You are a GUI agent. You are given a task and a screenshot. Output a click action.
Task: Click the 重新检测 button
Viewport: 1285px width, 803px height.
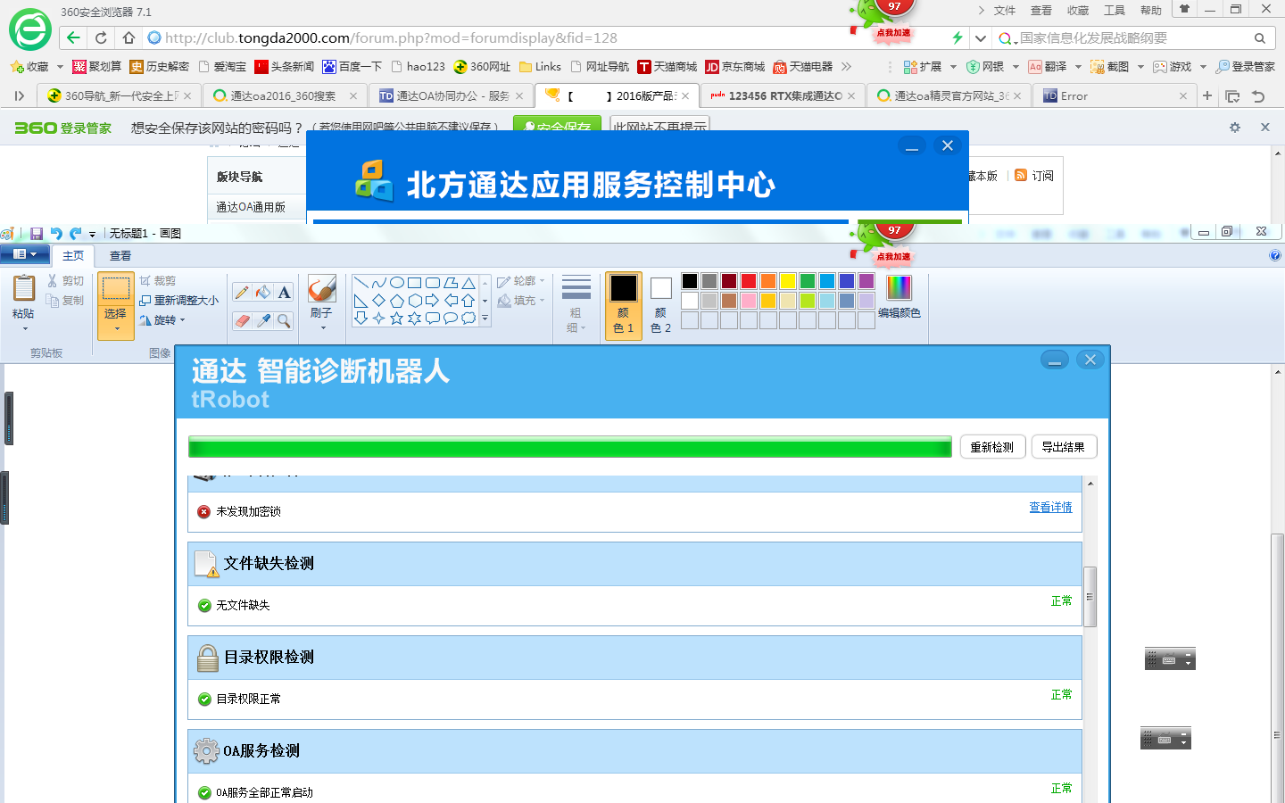[991, 447]
